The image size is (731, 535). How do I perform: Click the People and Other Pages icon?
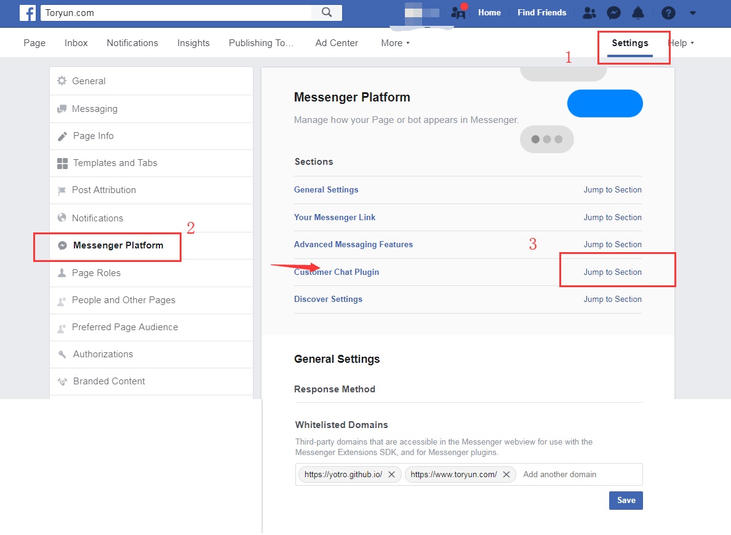point(62,301)
